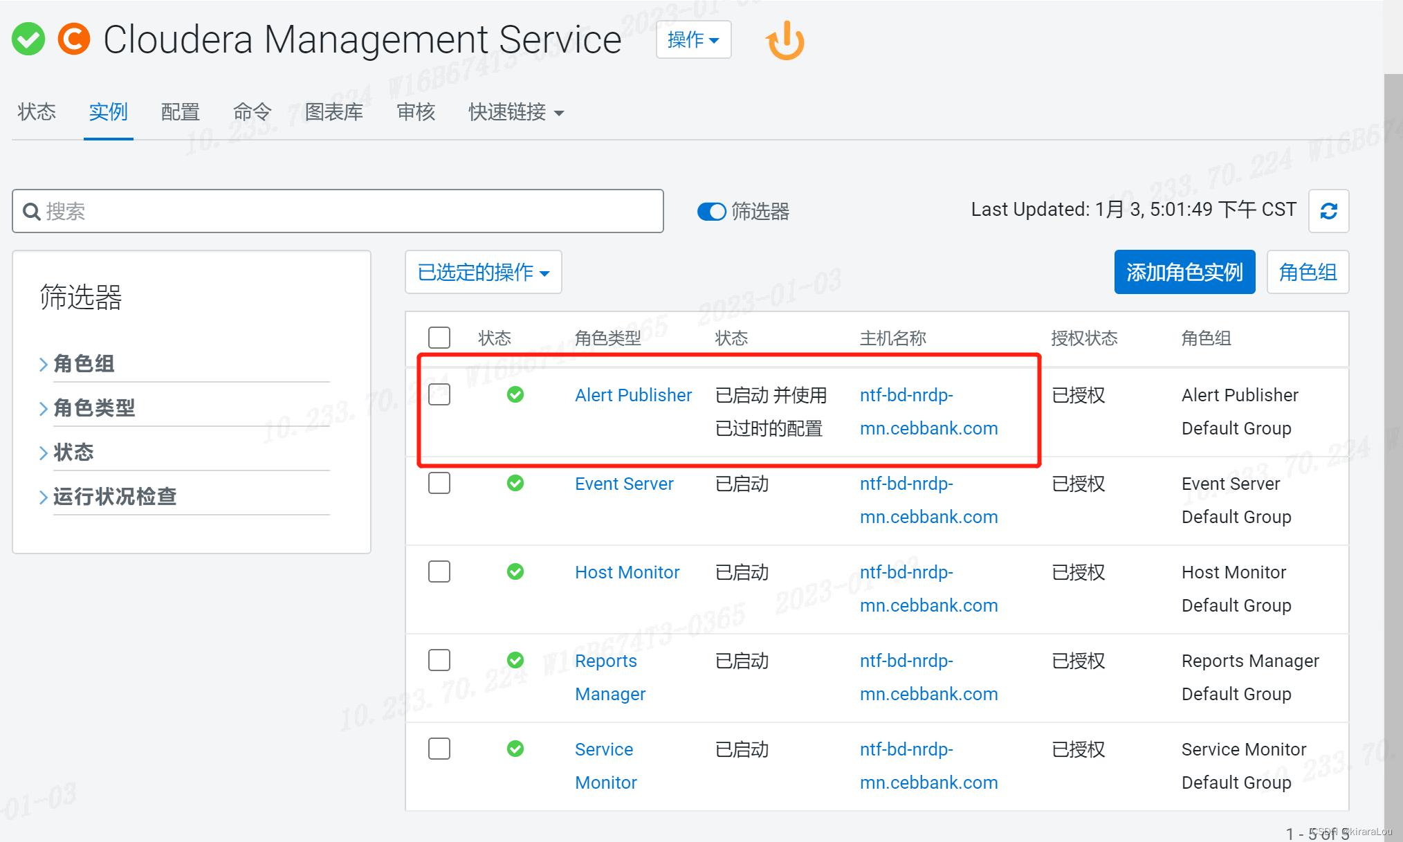1403x842 pixels.
Task: Open the 操作 dropdown menu
Action: [693, 39]
